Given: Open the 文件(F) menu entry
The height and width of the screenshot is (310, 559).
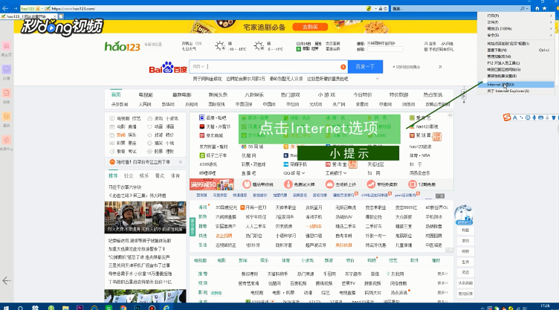Looking at the screenshot, I should pos(516,22).
